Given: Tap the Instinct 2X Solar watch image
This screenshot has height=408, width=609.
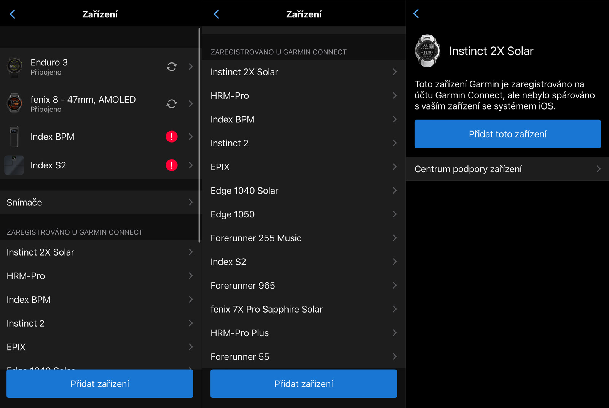Looking at the screenshot, I should point(427,51).
